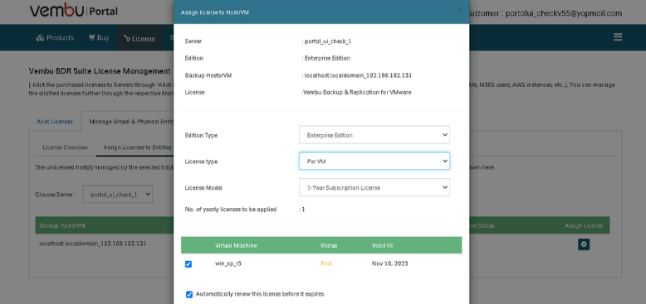Open the Choose Server dropdown
The image size is (646, 304).
(x=117, y=195)
